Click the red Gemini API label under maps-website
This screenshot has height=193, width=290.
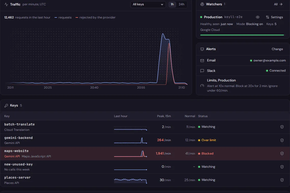coord(12,157)
